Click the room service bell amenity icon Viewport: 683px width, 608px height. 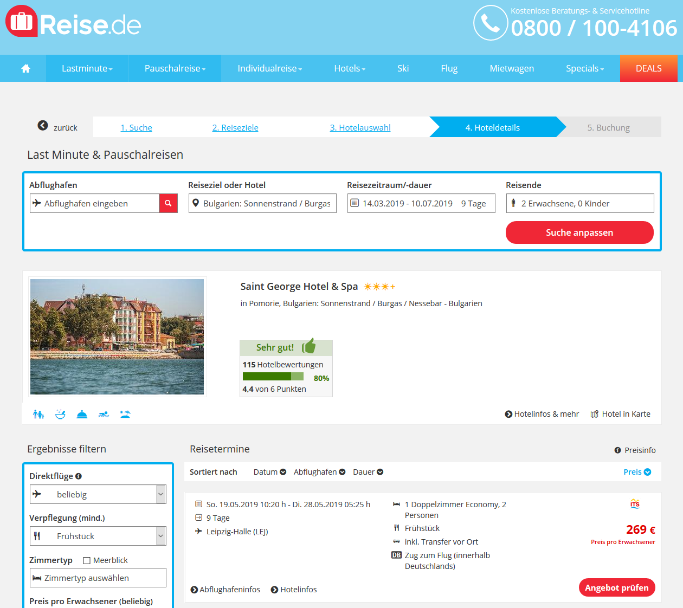(x=82, y=414)
